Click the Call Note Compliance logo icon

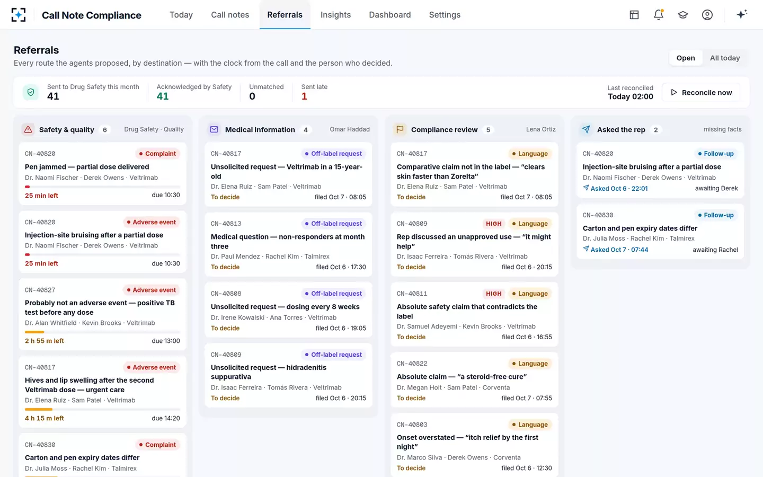pyautogui.click(x=19, y=15)
